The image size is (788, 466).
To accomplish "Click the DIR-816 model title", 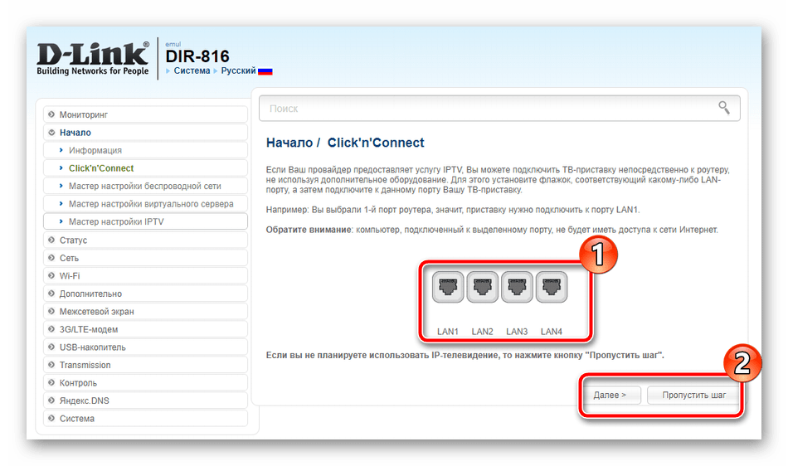I will [197, 56].
